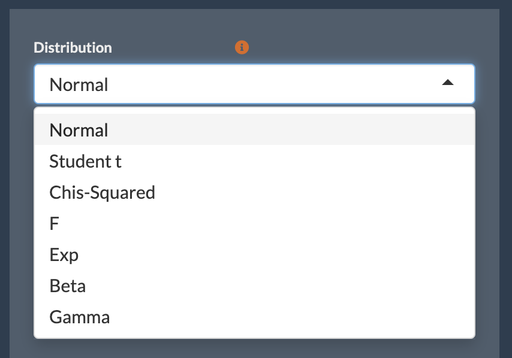Choose the Student t distribution
Viewport: 512px width, 358px height.
(85, 161)
